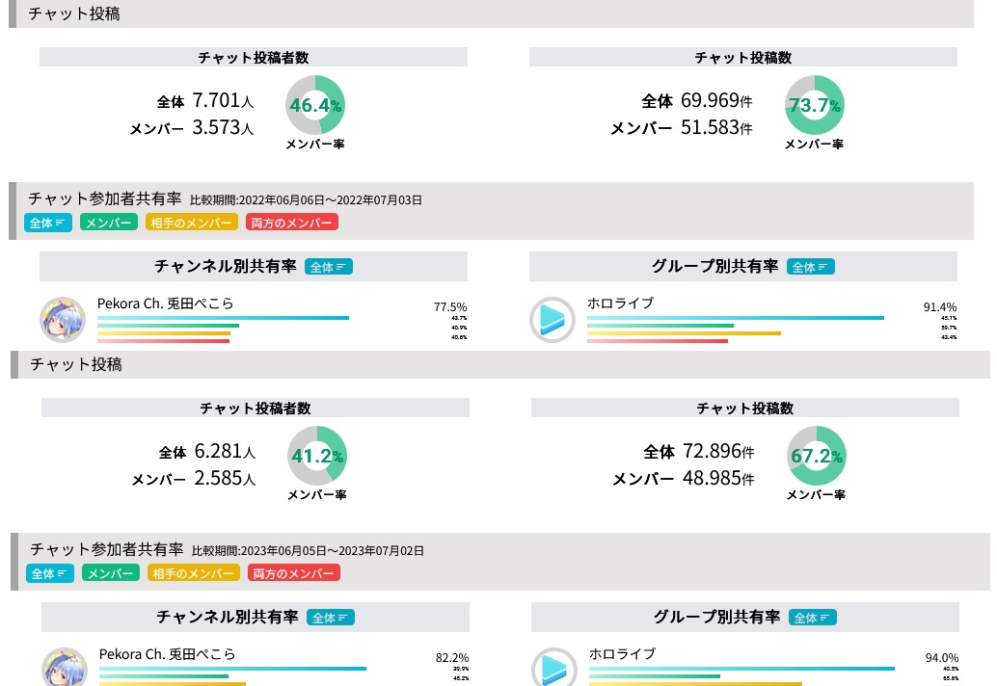Click Pekora avatar beside the 77.5% share rate
Image resolution: width=997 pixels, height=686 pixels.
pyautogui.click(x=63, y=320)
